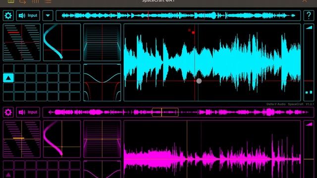Screen dimensions: 317x178
Task: Click the large cyan waveform display
Action: pos(212,62)
